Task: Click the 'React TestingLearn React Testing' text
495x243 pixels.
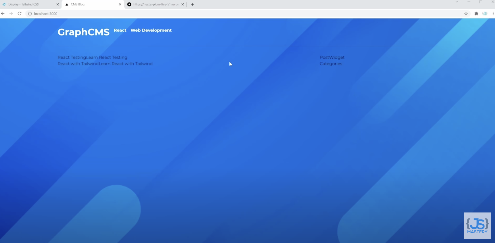Action: pyautogui.click(x=93, y=57)
